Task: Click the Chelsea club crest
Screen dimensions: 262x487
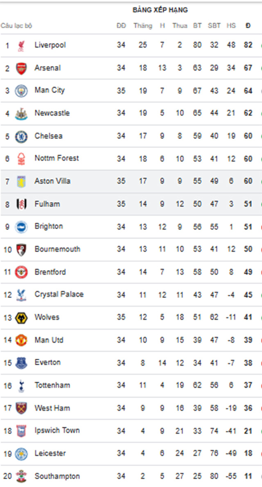Action: click(x=21, y=137)
